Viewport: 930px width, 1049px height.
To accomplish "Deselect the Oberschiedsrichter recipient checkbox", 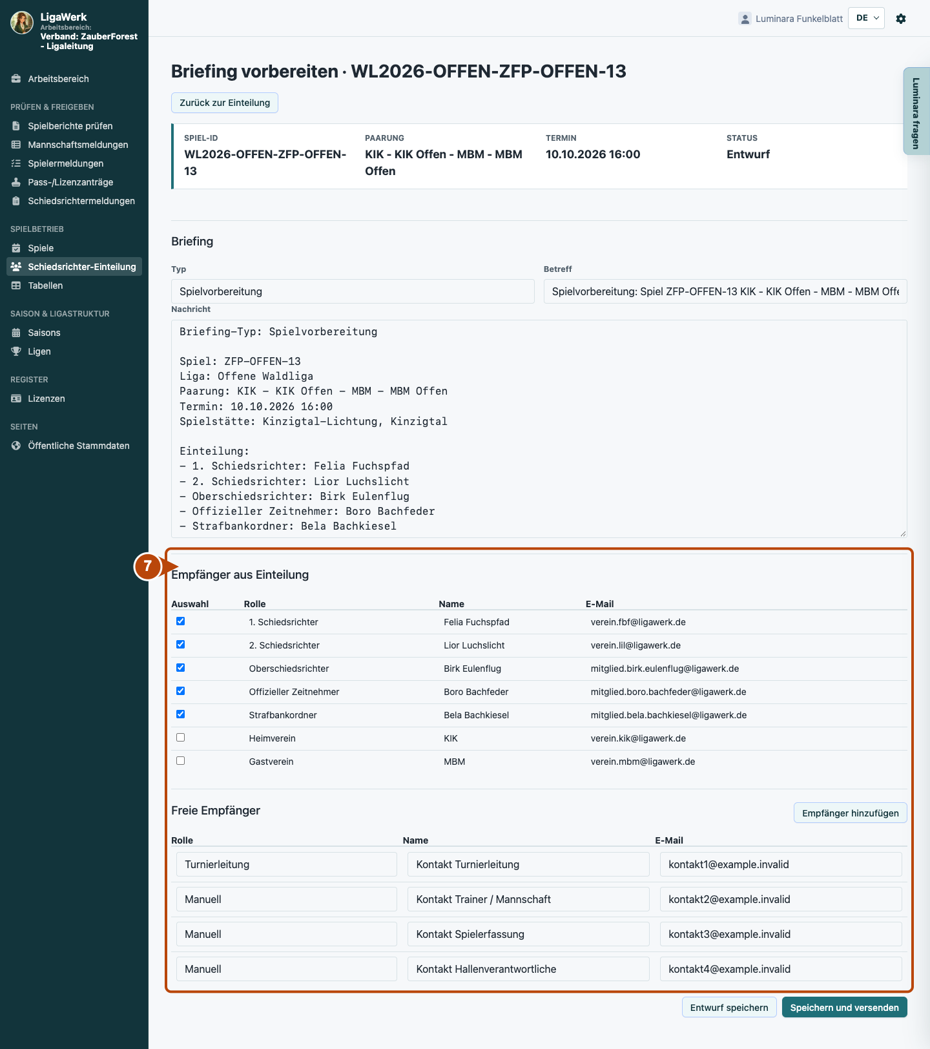I will [181, 668].
